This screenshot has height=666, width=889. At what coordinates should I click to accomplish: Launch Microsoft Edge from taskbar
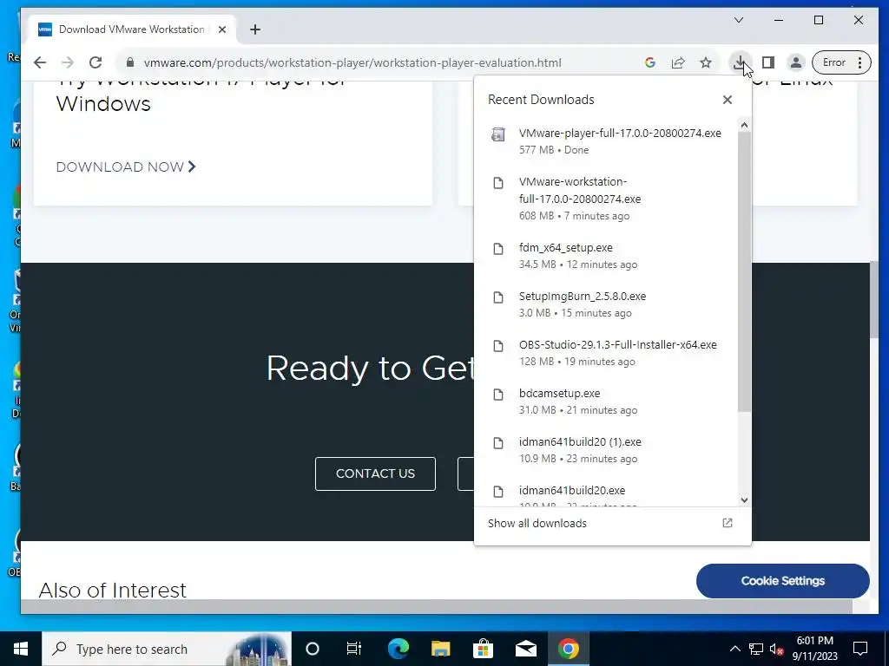coord(398,649)
